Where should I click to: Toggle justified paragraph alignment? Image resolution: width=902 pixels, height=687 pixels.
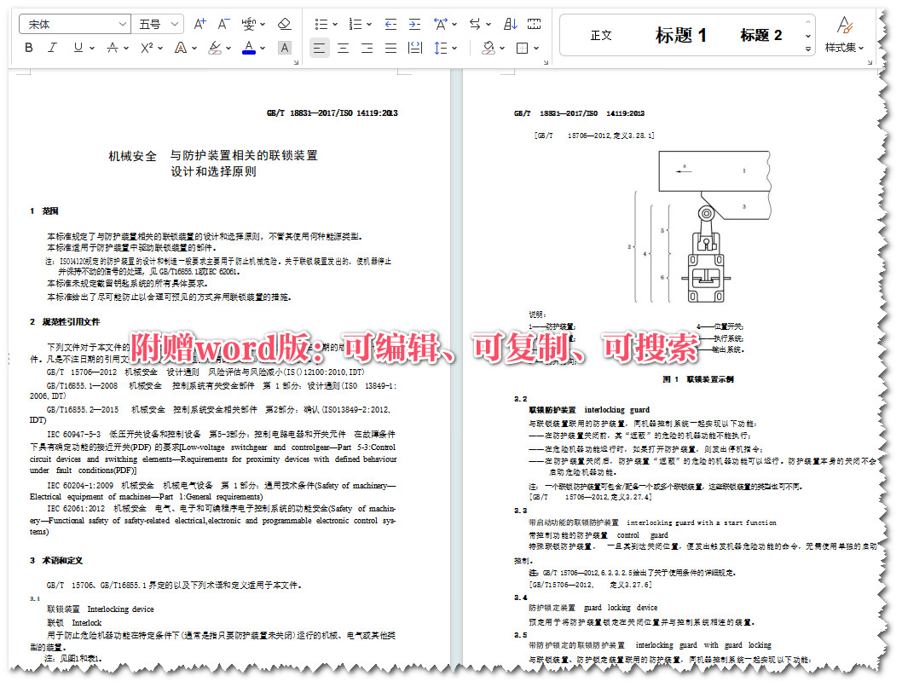(x=390, y=48)
